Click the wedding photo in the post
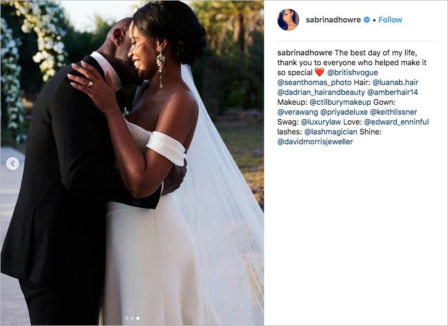The height and width of the screenshot is (326, 448). pos(132,163)
